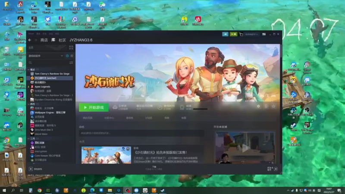This screenshot has width=345, height=194.
Task: Click the Steam window vertical scrollbar
Action: [x=281, y=51]
